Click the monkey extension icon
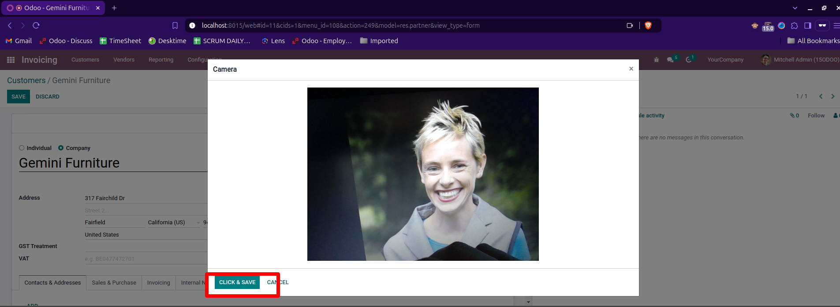840x307 pixels. [755, 26]
